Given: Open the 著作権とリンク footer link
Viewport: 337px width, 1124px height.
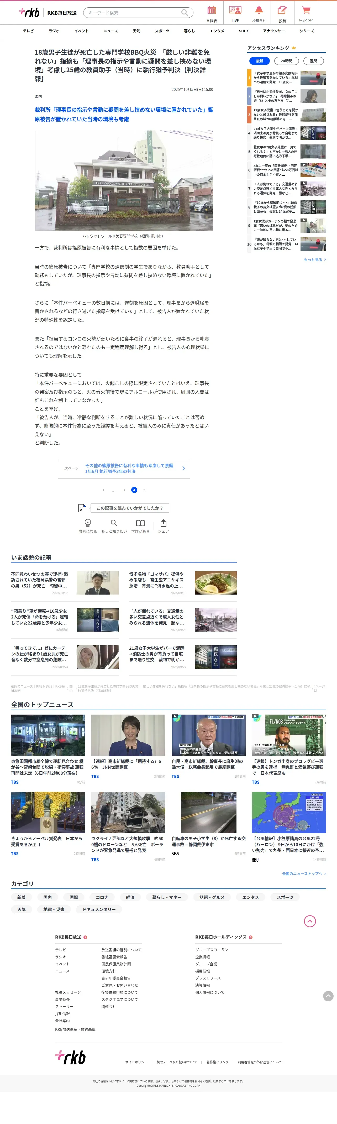Looking at the screenshot, I should pos(218,1062).
